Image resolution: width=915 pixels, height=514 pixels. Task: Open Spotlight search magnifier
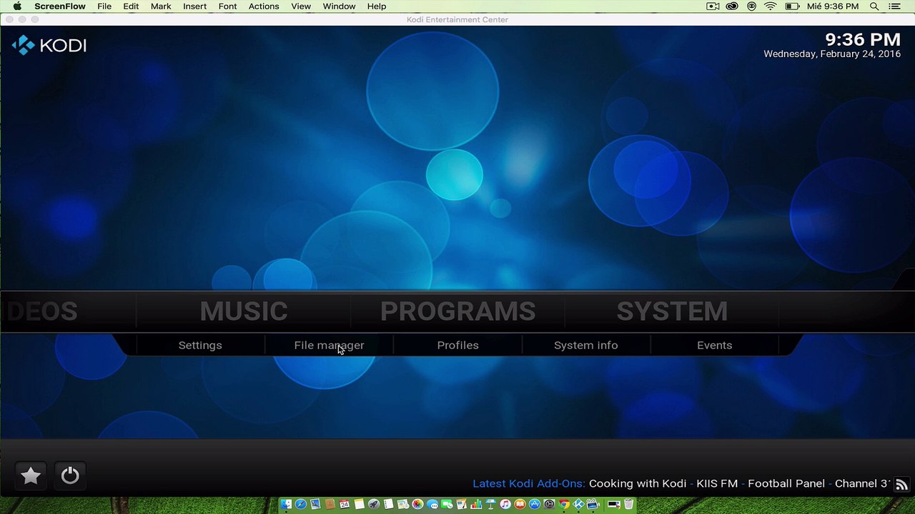point(874,6)
